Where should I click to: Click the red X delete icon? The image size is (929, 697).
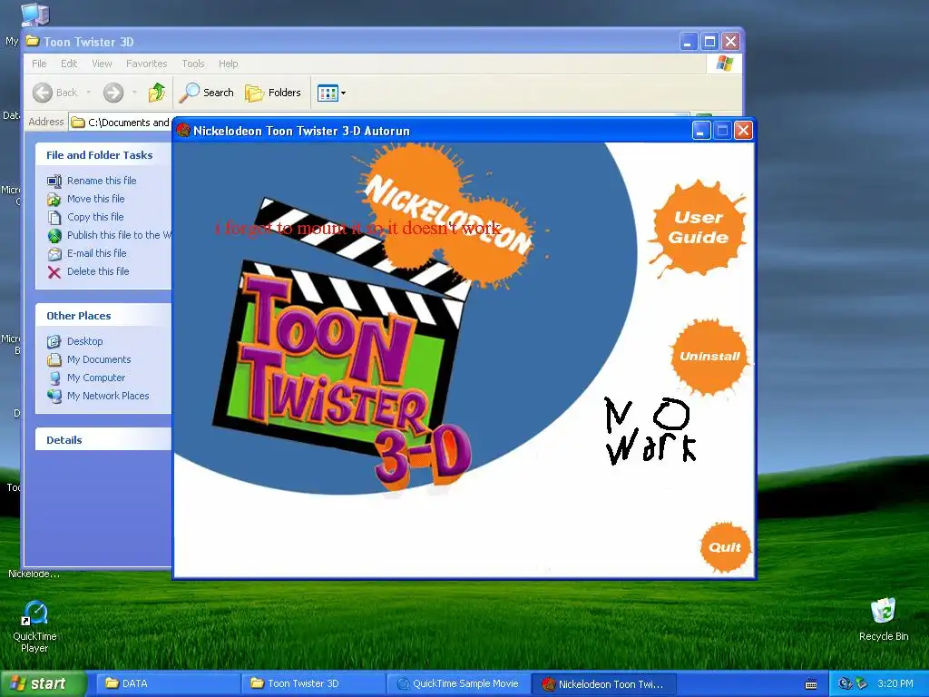click(x=54, y=272)
